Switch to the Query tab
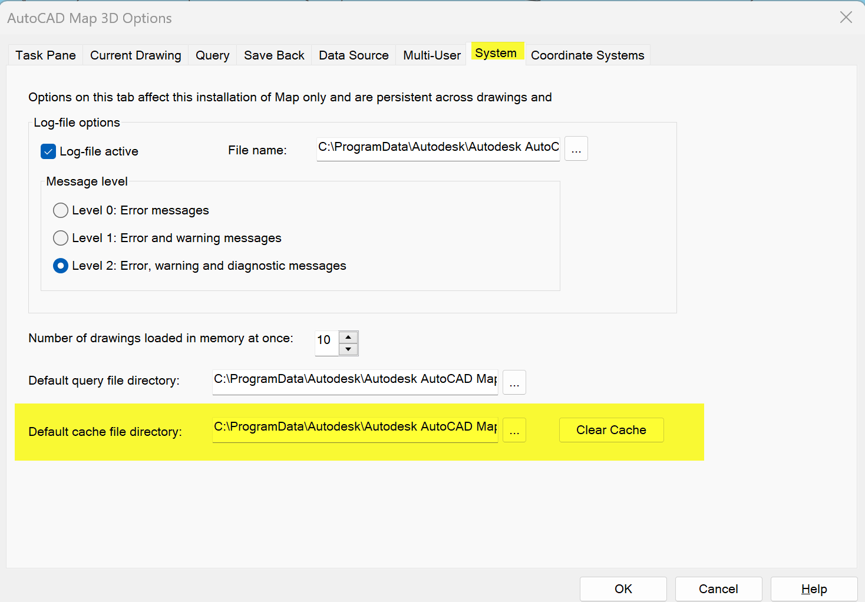The height and width of the screenshot is (602, 865). pos(212,55)
